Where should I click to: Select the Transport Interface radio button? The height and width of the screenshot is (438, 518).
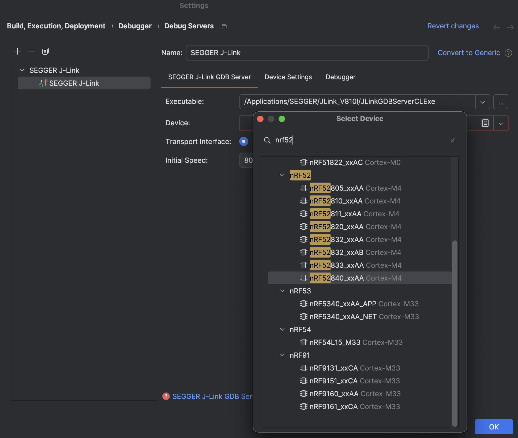(x=243, y=141)
